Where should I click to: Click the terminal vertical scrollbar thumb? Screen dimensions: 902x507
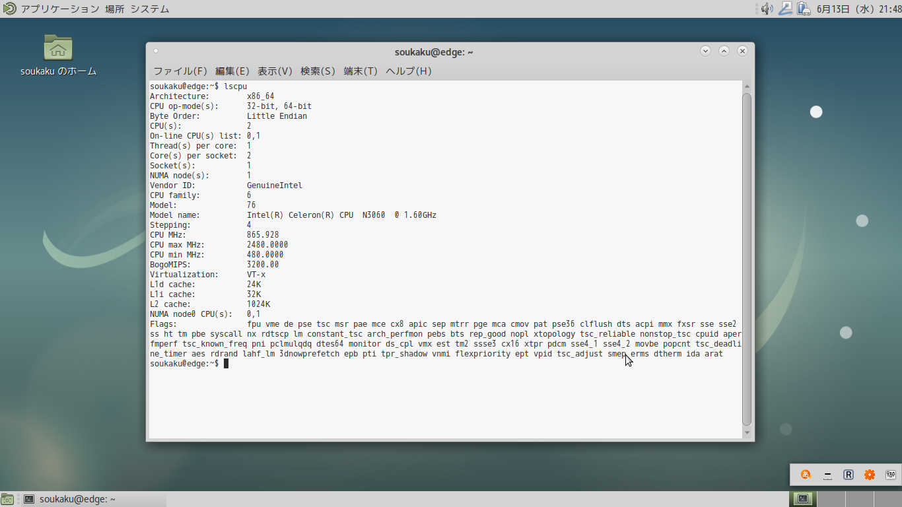click(x=747, y=259)
